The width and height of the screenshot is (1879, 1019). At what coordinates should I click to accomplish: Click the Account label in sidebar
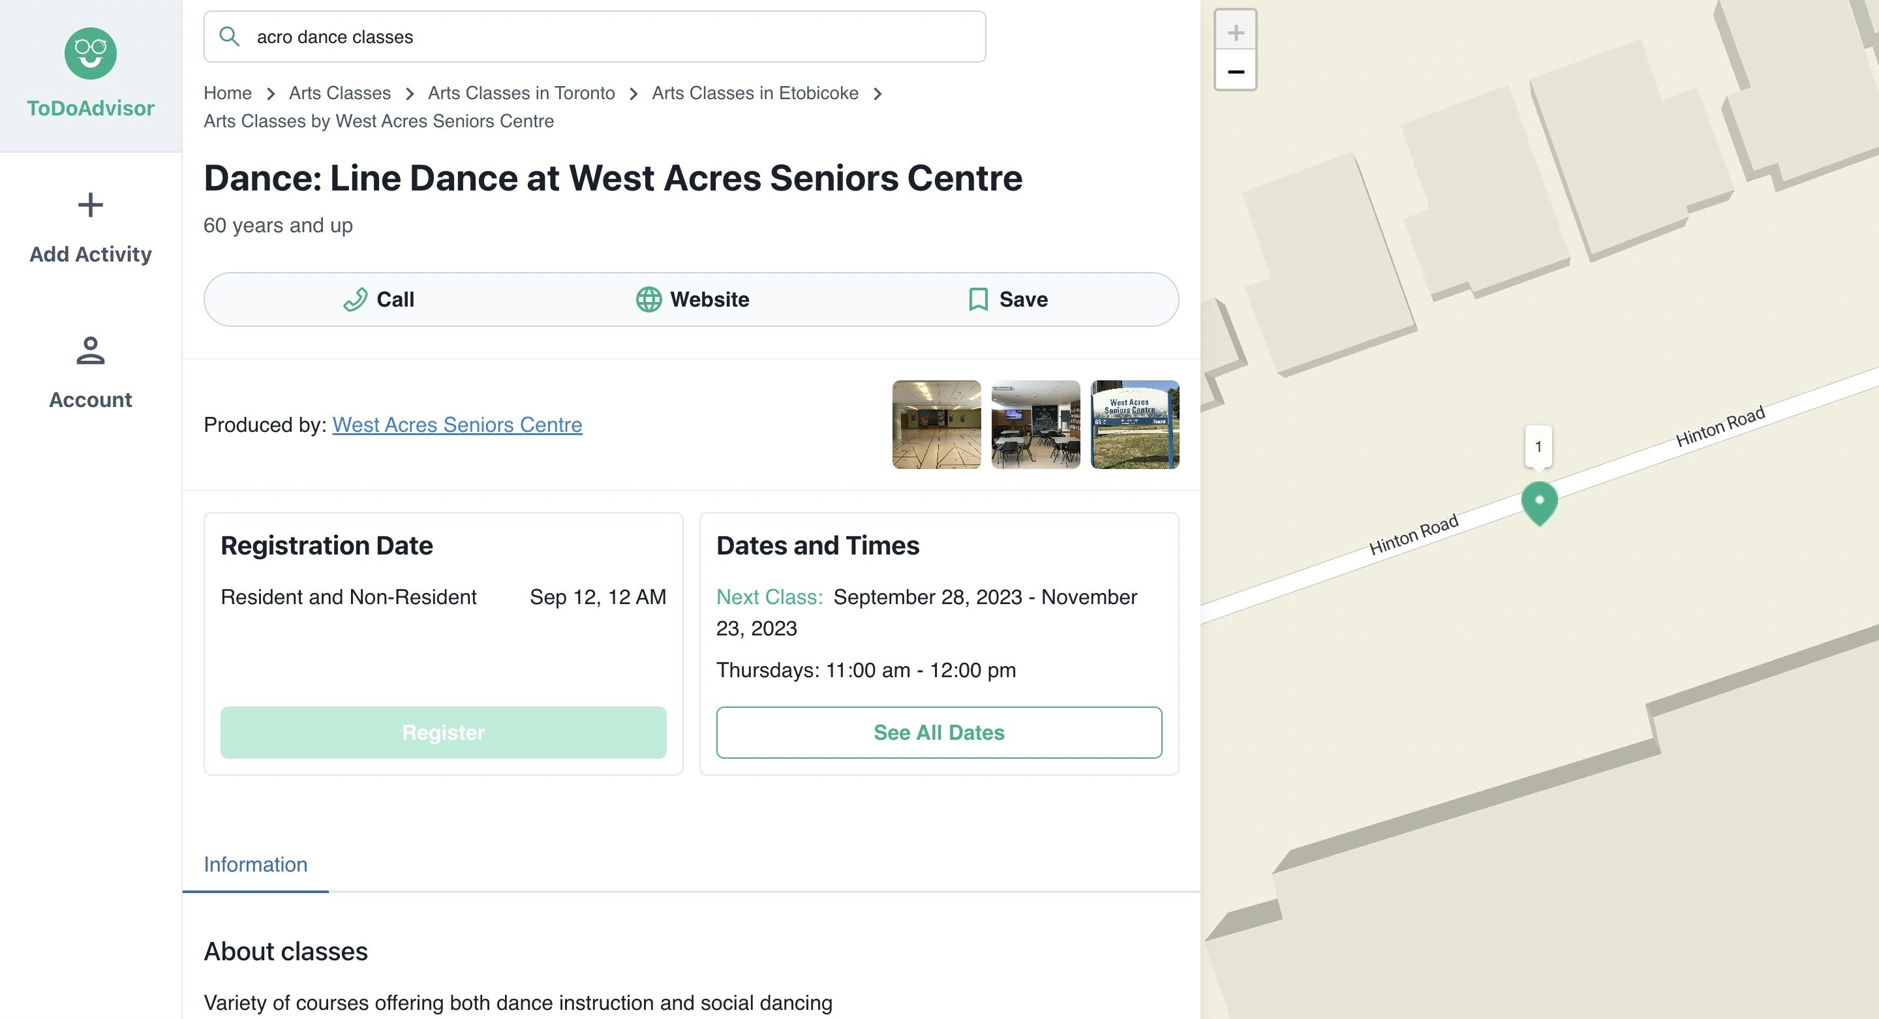pyautogui.click(x=91, y=401)
